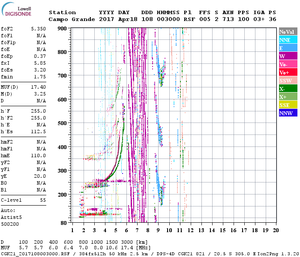The width and height of the screenshot is (300, 257).
Task: Click the foF2 value 5.350
Action: pos(38,29)
